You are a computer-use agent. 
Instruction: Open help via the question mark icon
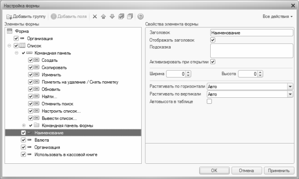(x=140, y=17)
